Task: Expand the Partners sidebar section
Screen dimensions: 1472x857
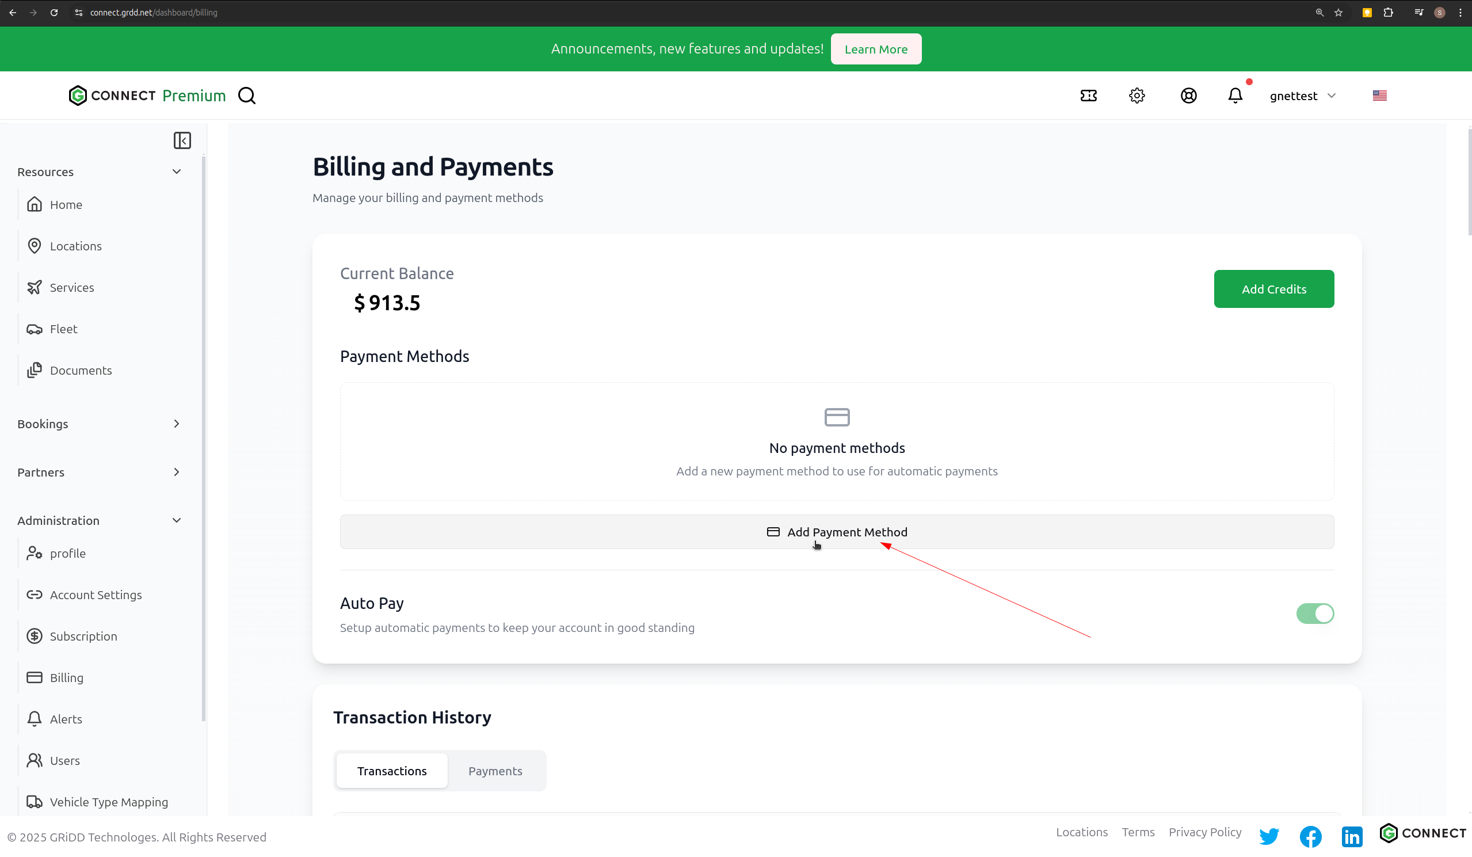Action: coord(177,472)
